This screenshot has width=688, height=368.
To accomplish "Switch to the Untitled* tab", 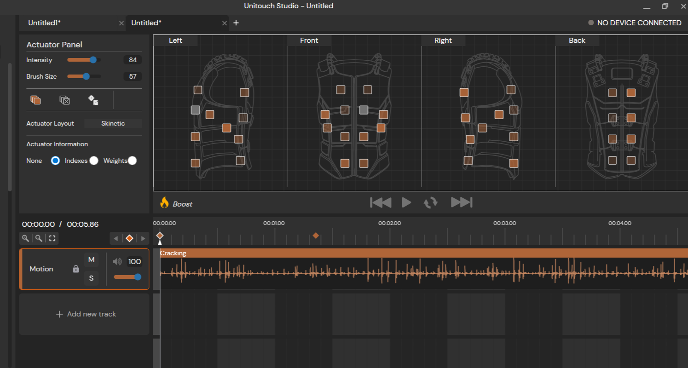I will (178, 23).
